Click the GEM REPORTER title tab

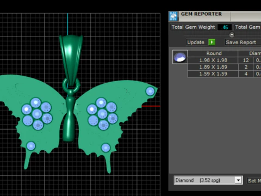coord(201,14)
